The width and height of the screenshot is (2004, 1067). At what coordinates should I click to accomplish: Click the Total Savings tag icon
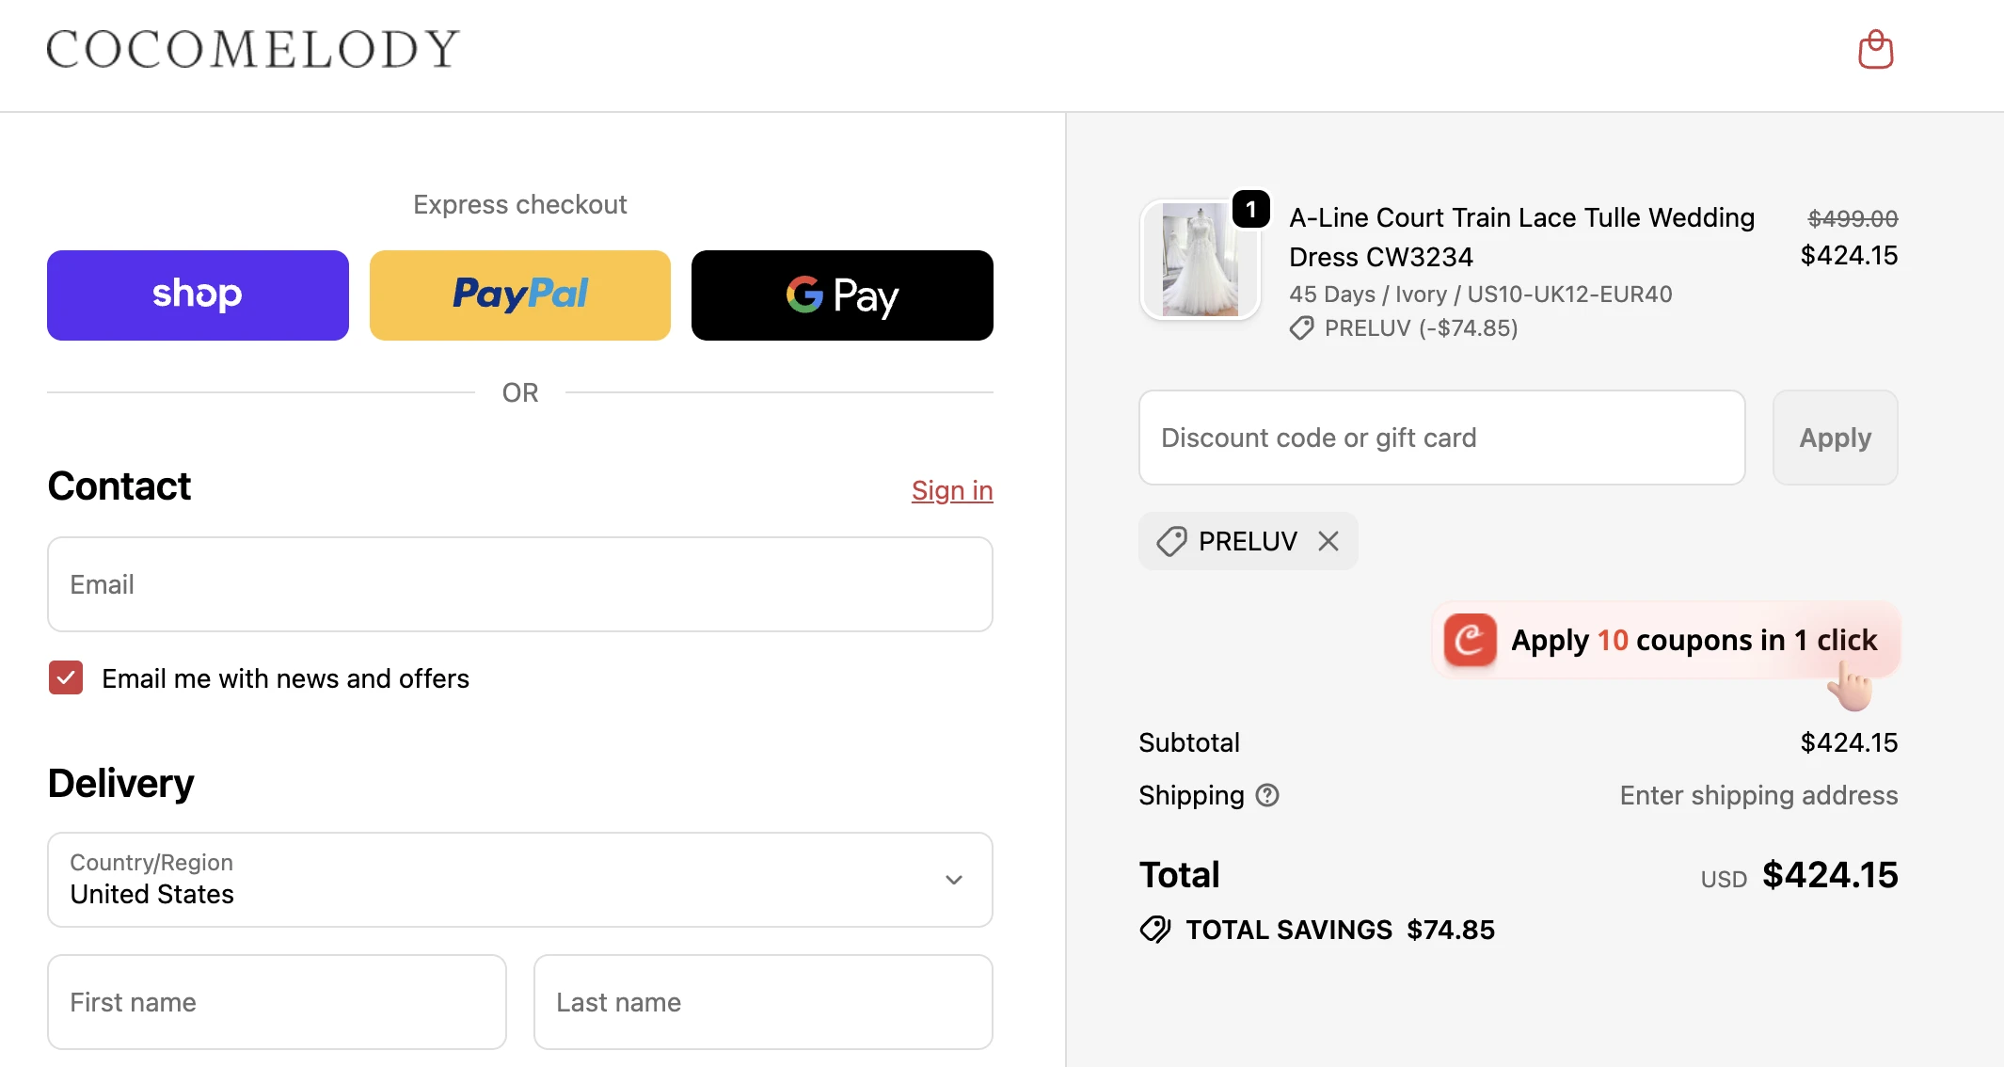coord(1155,930)
